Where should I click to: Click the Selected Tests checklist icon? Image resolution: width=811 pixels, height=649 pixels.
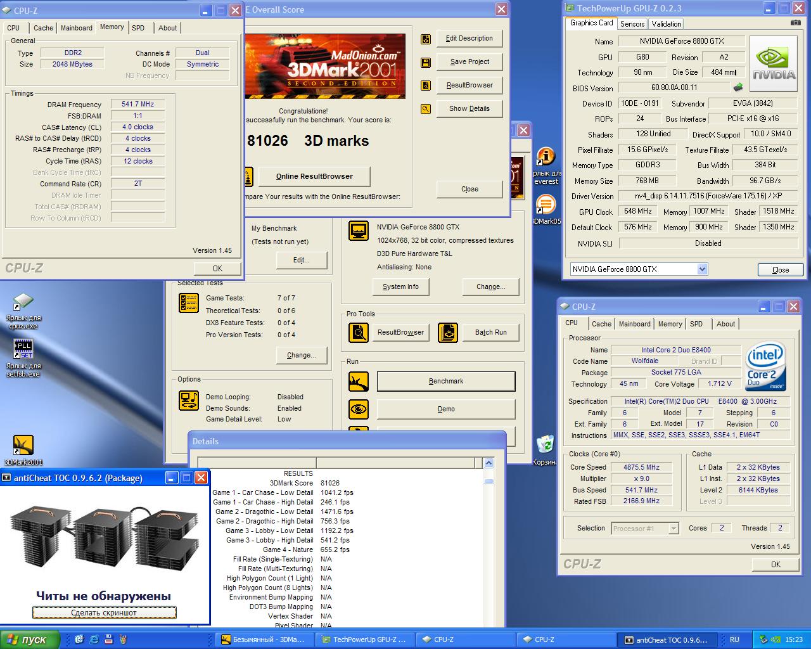click(x=189, y=303)
